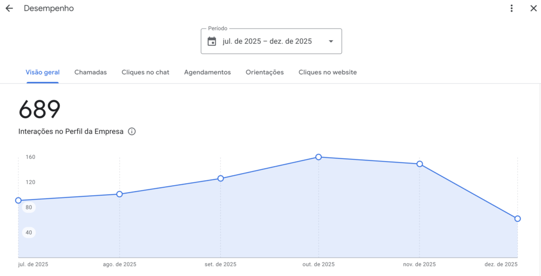This screenshot has height=276, width=541.
Task: Select the ago. de 2025 data point
Action: 119,194
